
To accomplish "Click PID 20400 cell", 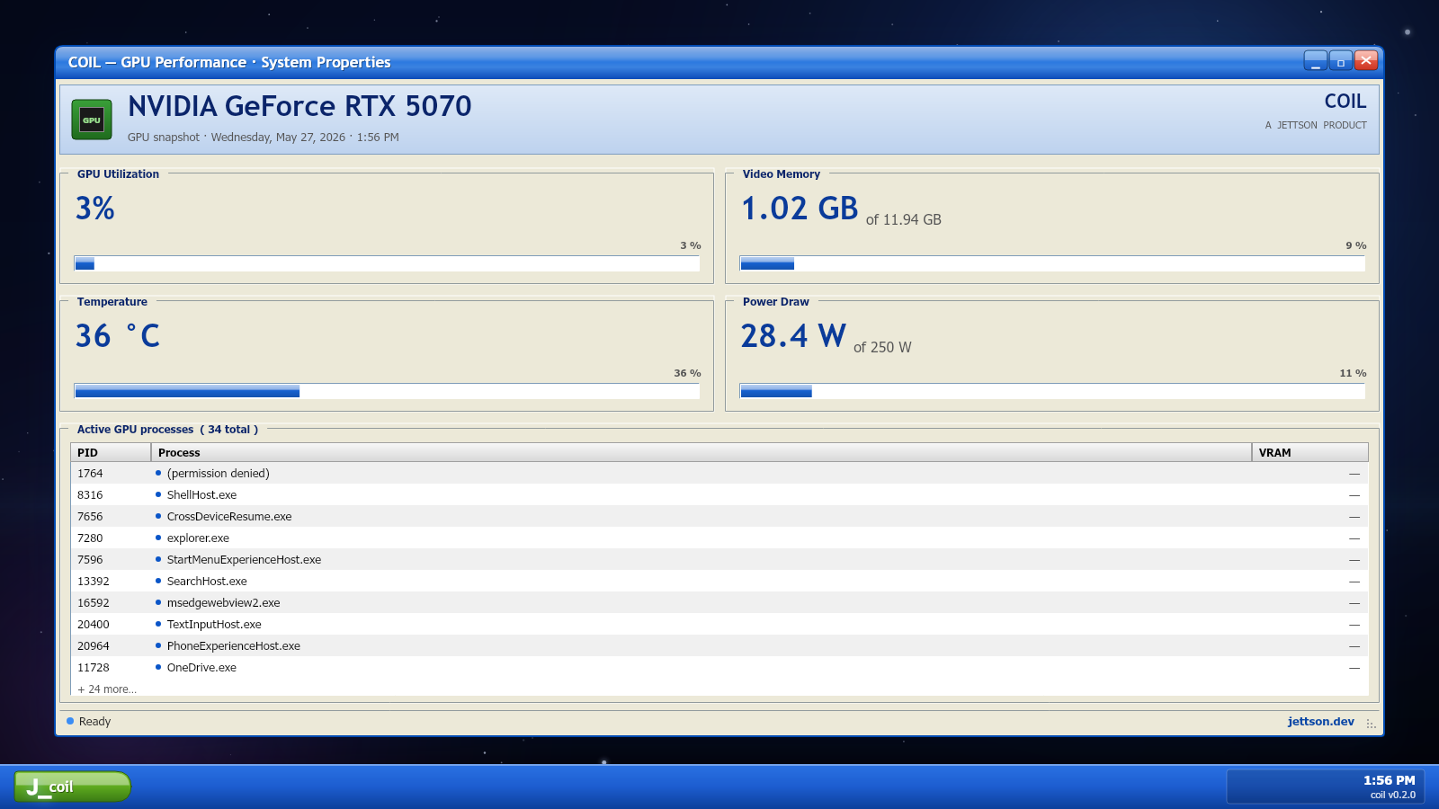I will (x=94, y=624).
